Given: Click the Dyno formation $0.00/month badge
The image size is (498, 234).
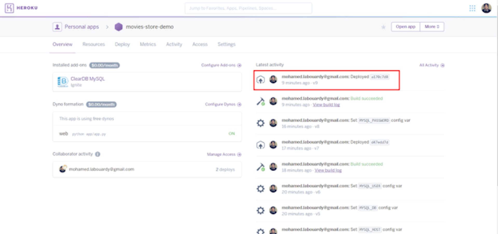Looking at the screenshot, I should pos(101,104).
